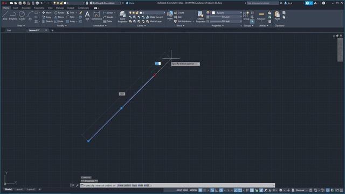Expand the Properties panel

217,26
